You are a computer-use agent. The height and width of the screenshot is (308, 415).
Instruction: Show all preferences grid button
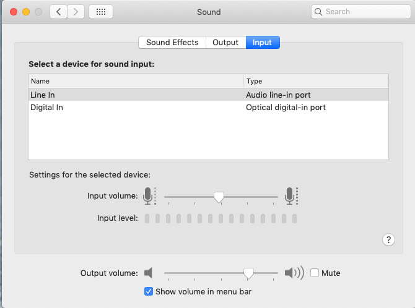point(101,12)
